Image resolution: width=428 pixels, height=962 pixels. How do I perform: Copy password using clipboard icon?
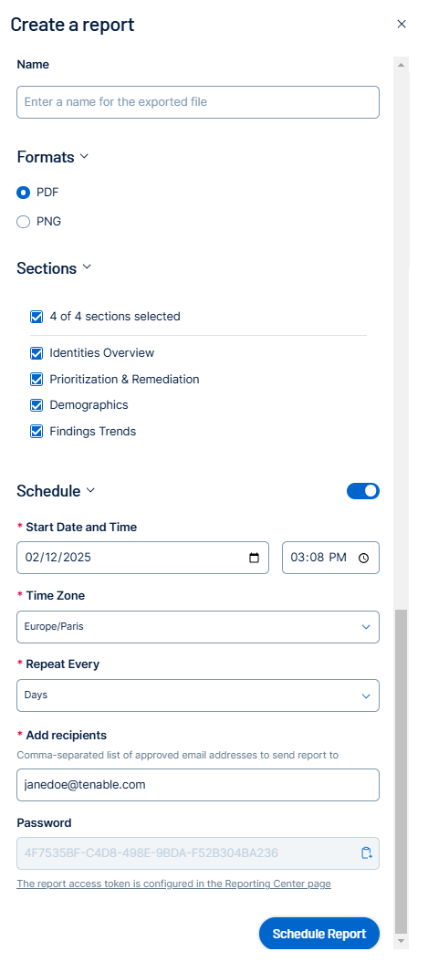point(367,852)
